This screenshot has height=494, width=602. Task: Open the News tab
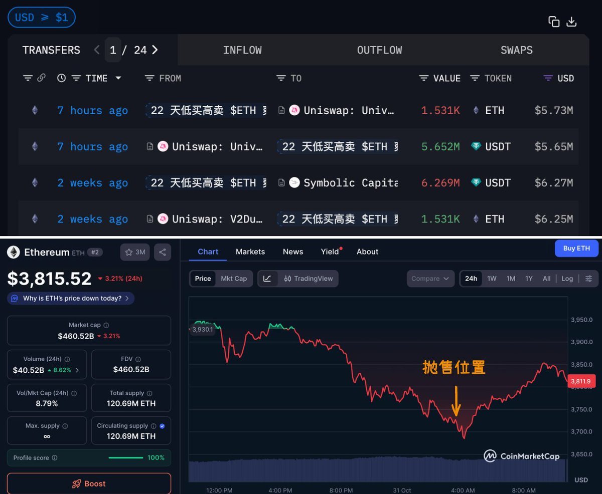tap(293, 252)
